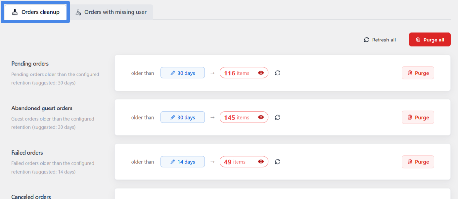
Task: Select the Orders cleanup tab
Action: tap(35, 12)
